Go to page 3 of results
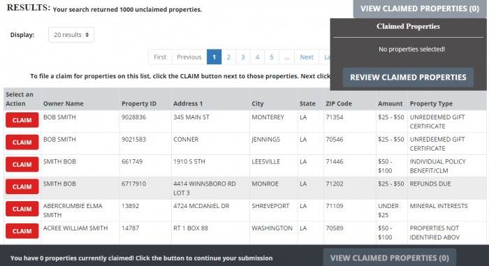 [243, 57]
